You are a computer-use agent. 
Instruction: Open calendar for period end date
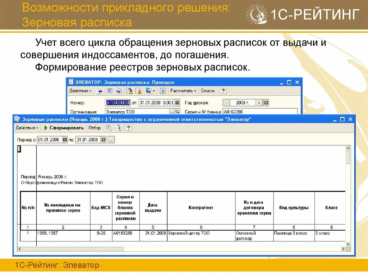103,140
